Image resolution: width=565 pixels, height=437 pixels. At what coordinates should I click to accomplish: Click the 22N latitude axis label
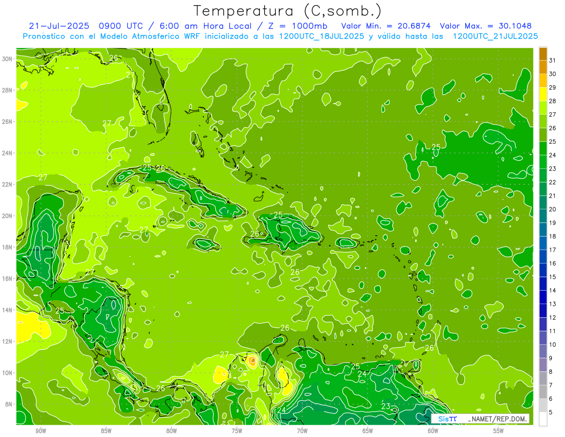tap(7, 184)
